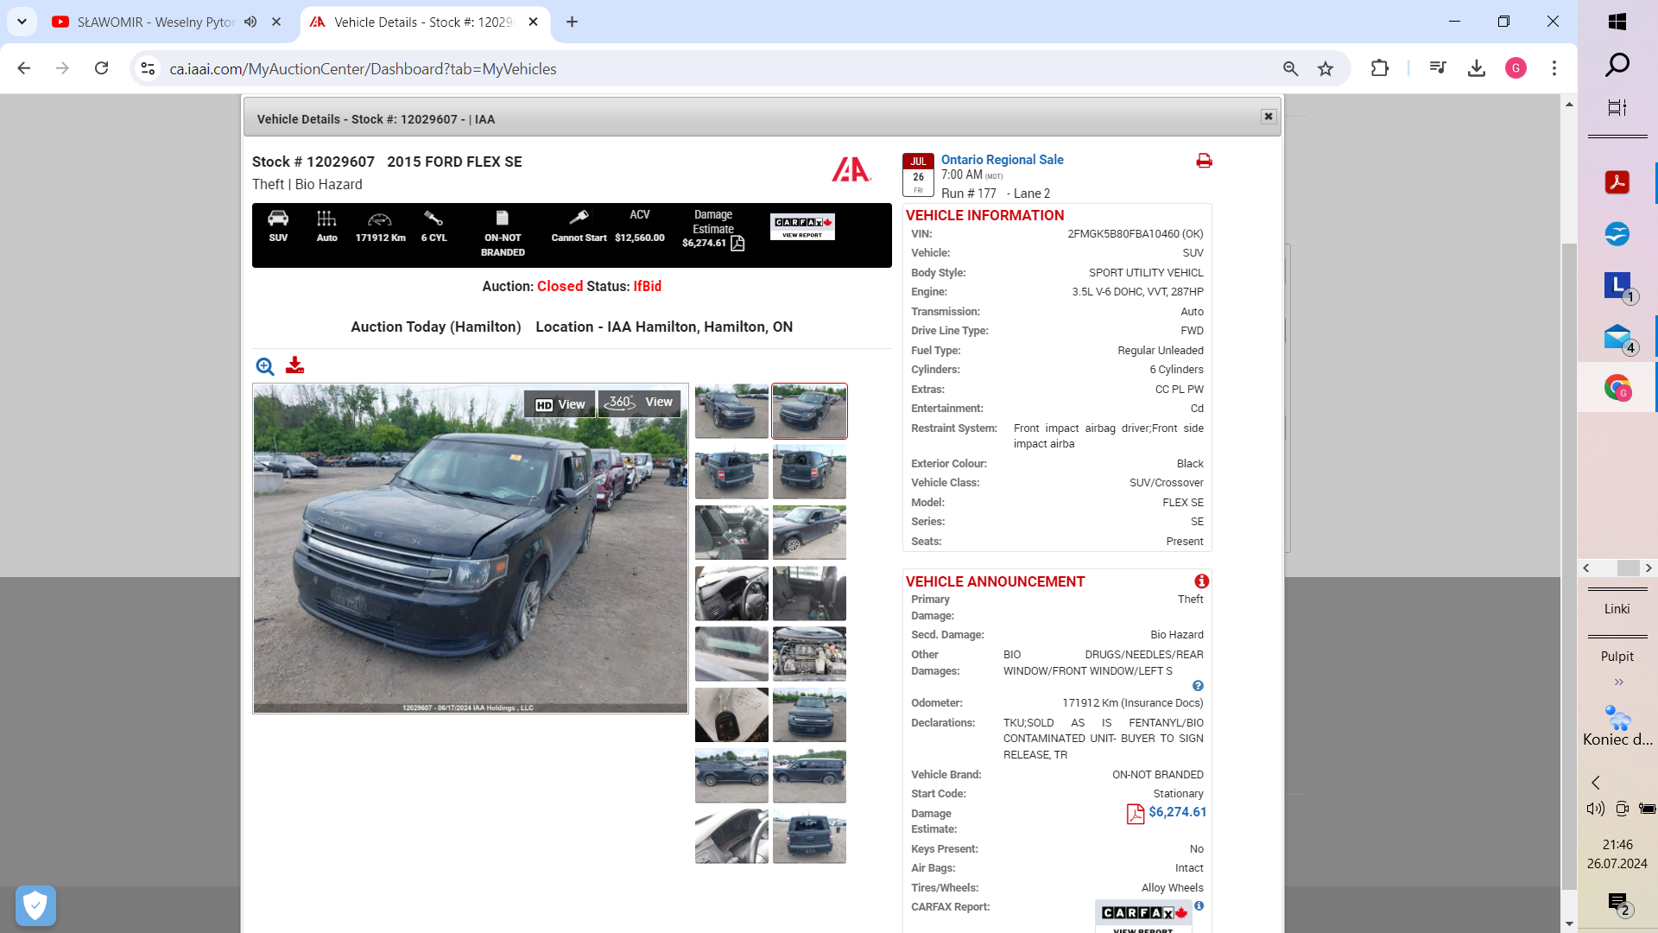Screen dimensions: 1658x933
Task: Open Chrome downloads
Action: [1477, 68]
